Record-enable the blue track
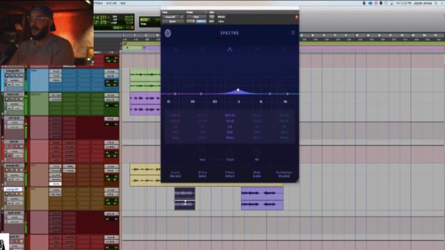 click(7, 76)
